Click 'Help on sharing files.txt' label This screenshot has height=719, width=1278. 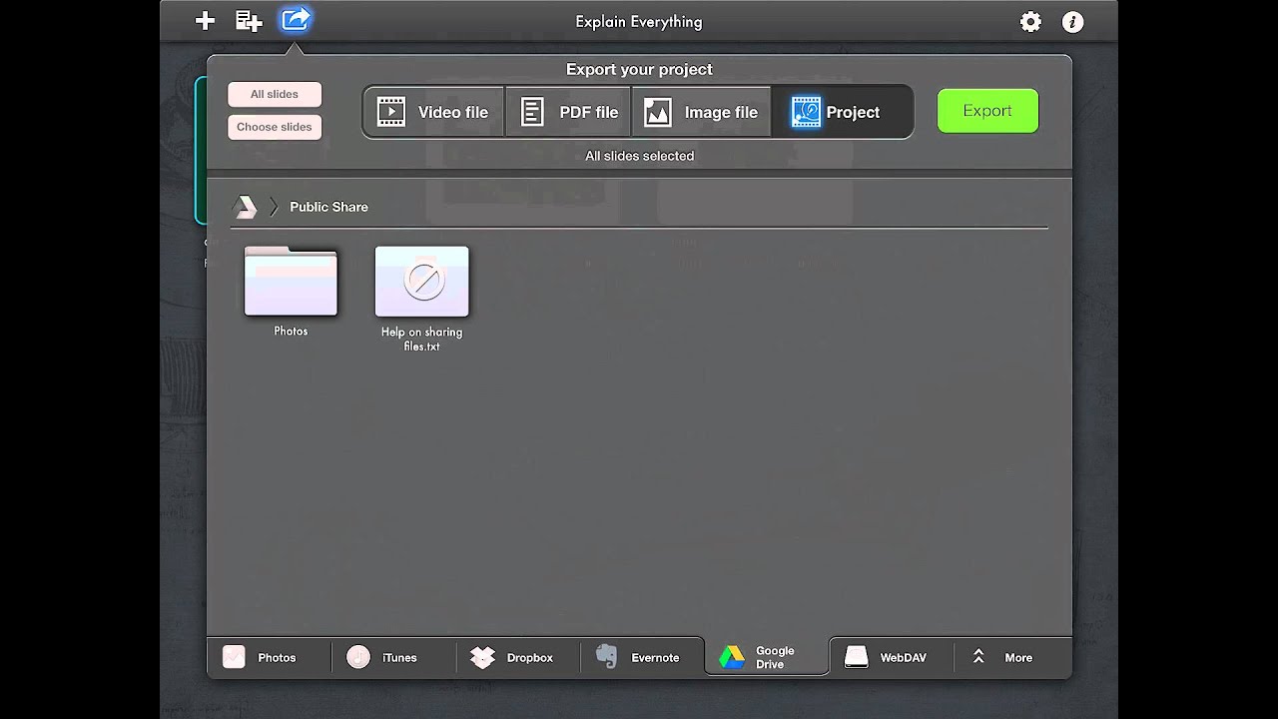421,339
